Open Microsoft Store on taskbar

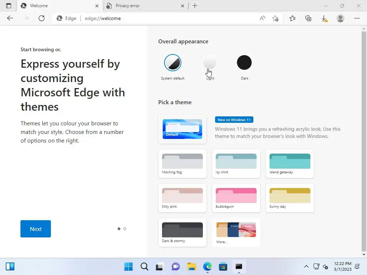coord(223,266)
